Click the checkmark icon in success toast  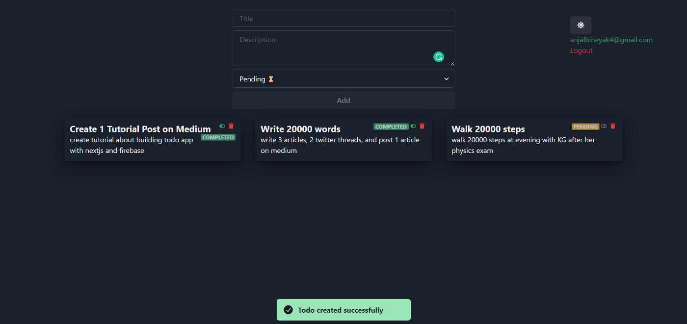(289, 310)
